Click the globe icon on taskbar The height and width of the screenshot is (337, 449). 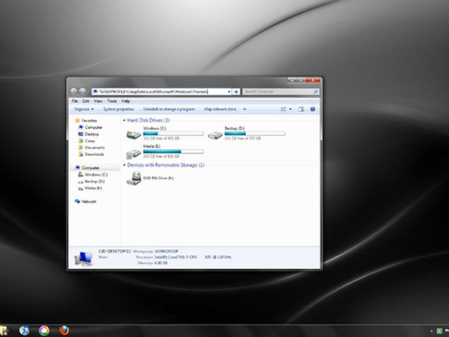point(24,330)
